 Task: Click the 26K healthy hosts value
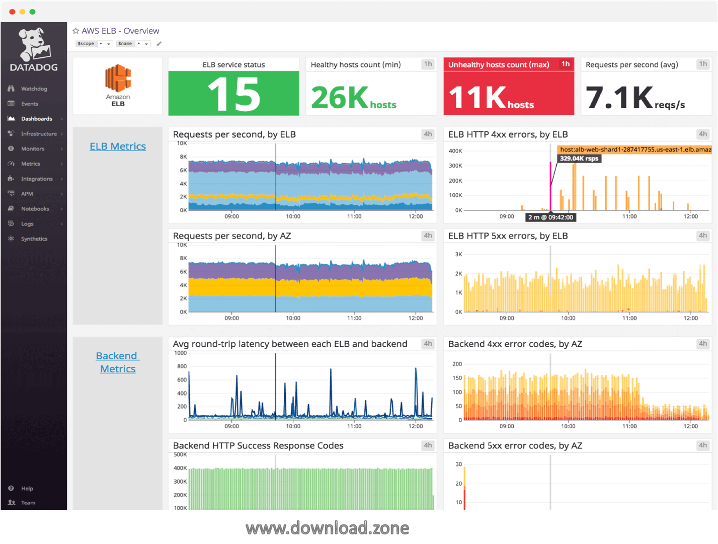click(354, 97)
